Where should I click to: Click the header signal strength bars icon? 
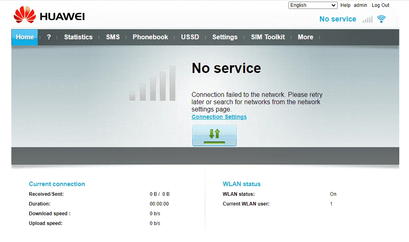(367, 19)
